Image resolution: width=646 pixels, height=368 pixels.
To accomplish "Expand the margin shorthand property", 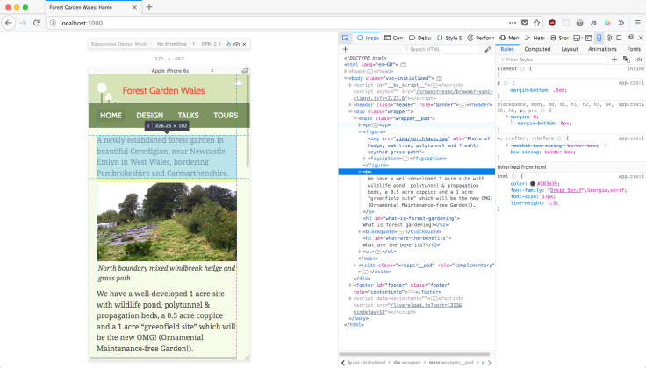I will pos(507,117).
